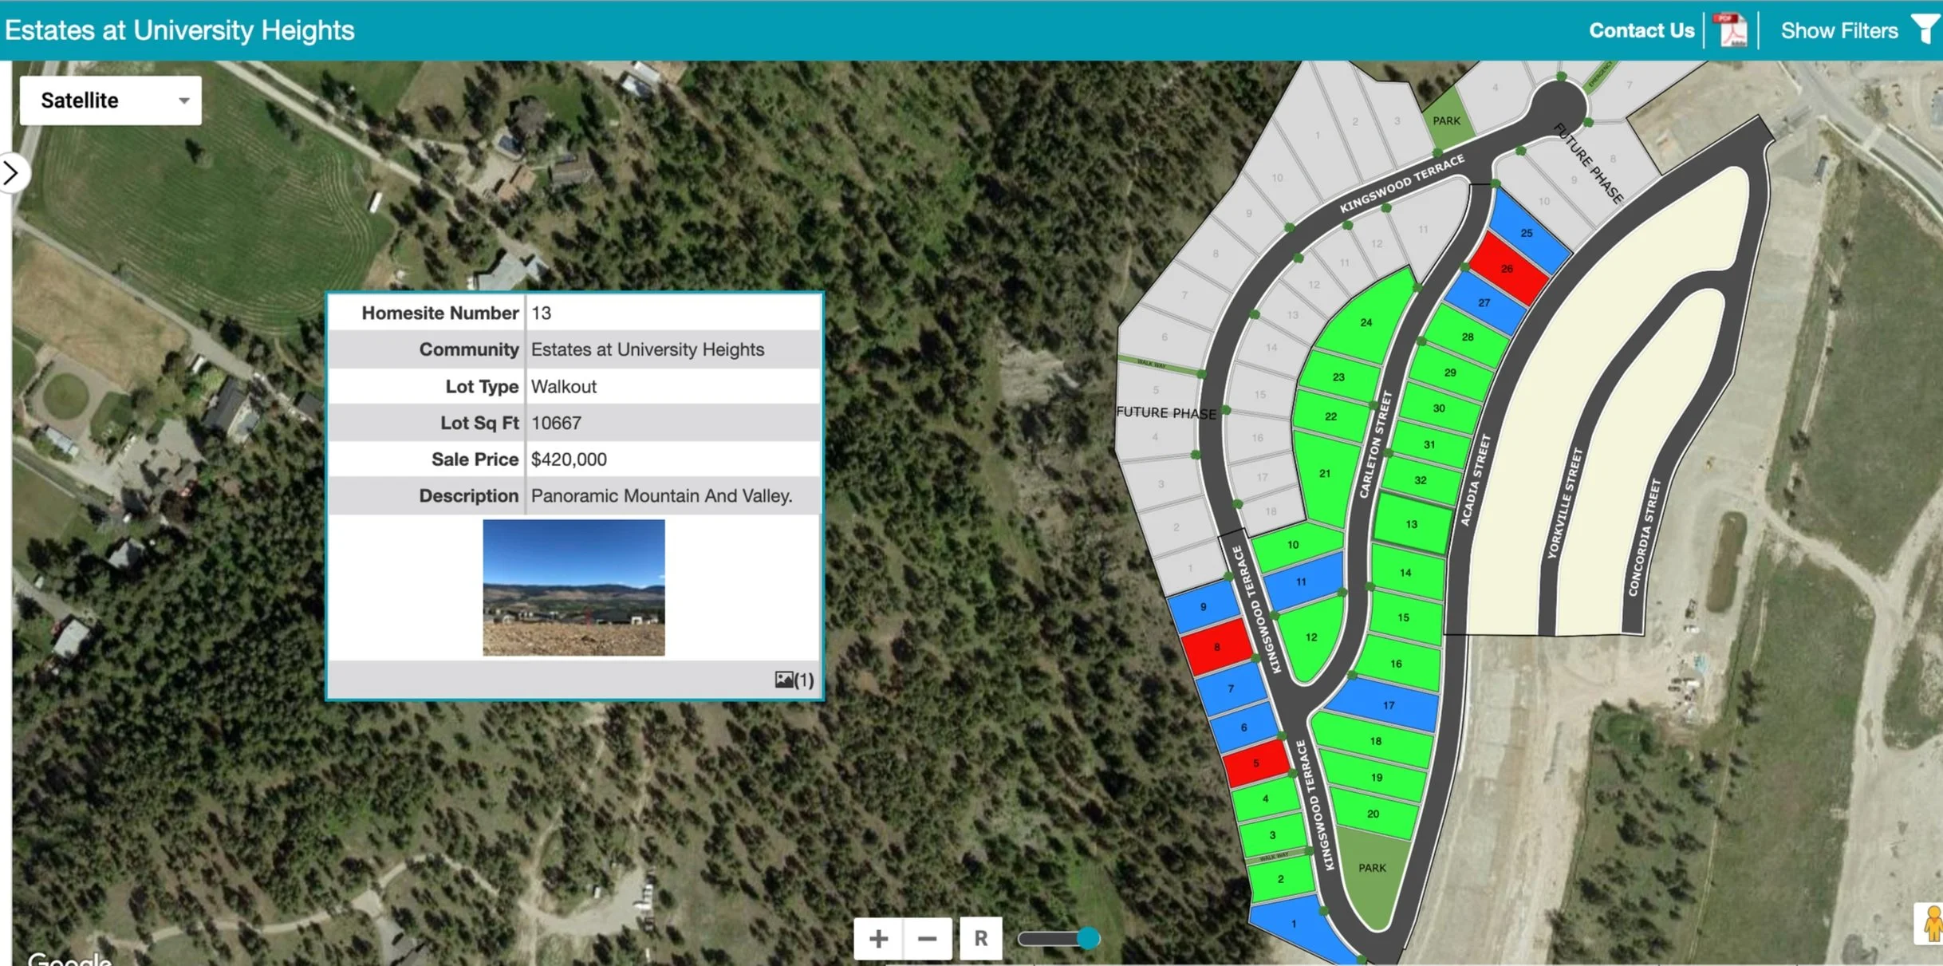Viewport: 1943px width, 966px height.
Task: Select blue lot 1 at the bottom
Action: pyautogui.click(x=1293, y=923)
